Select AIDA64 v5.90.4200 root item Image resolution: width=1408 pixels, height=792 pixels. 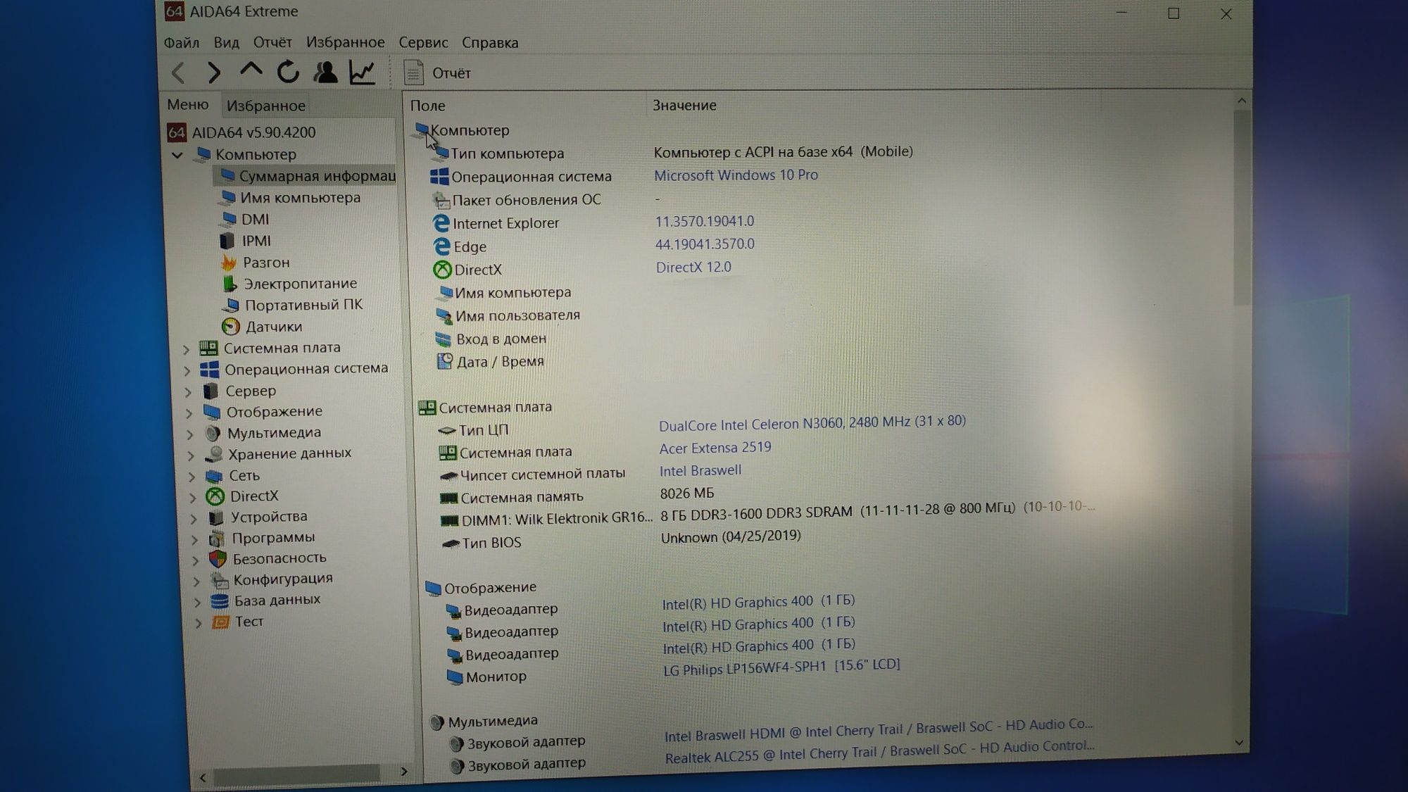pyautogui.click(x=241, y=132)
